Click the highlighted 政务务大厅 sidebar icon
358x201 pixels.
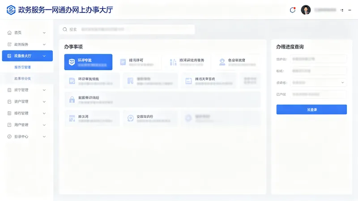9,56
